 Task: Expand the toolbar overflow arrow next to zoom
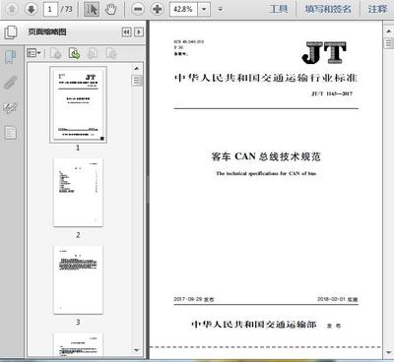(x=220, y=9)
